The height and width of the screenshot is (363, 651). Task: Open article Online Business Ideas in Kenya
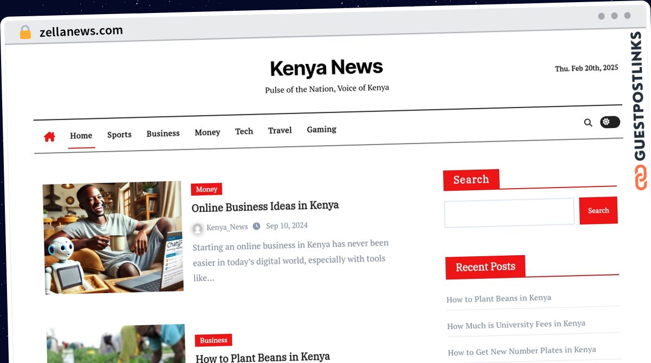click(265, 206)
